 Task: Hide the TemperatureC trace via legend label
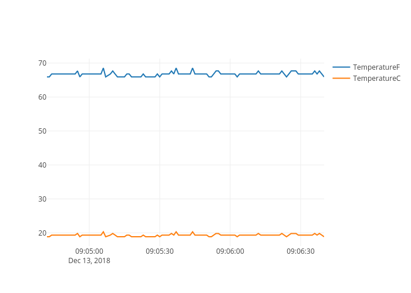coord(376,79)
